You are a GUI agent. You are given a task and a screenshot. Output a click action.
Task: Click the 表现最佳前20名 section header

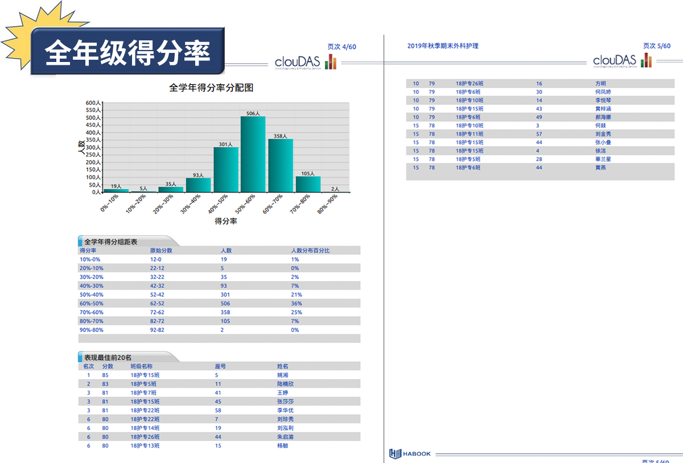[108, 357]
